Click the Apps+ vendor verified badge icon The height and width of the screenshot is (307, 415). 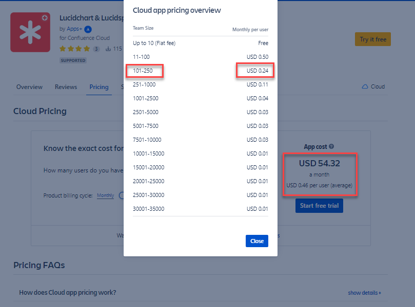pyautogui.click(x=88, y=29)
